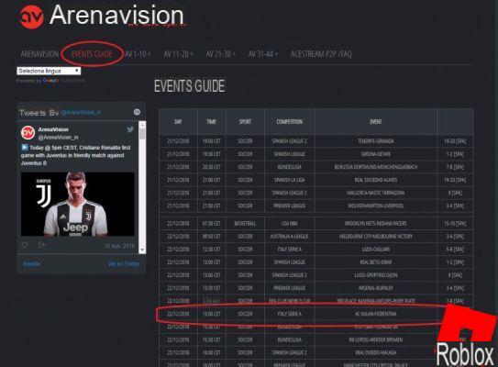498x367 pixels.
Task: Click the 01:30 CET time cell
Action: coord(212,223)
